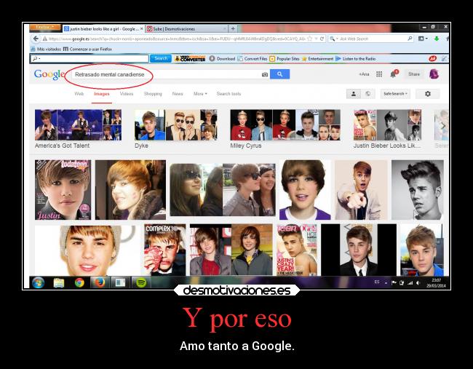
Task: Open Search tools options
Action: click(228, 94)
